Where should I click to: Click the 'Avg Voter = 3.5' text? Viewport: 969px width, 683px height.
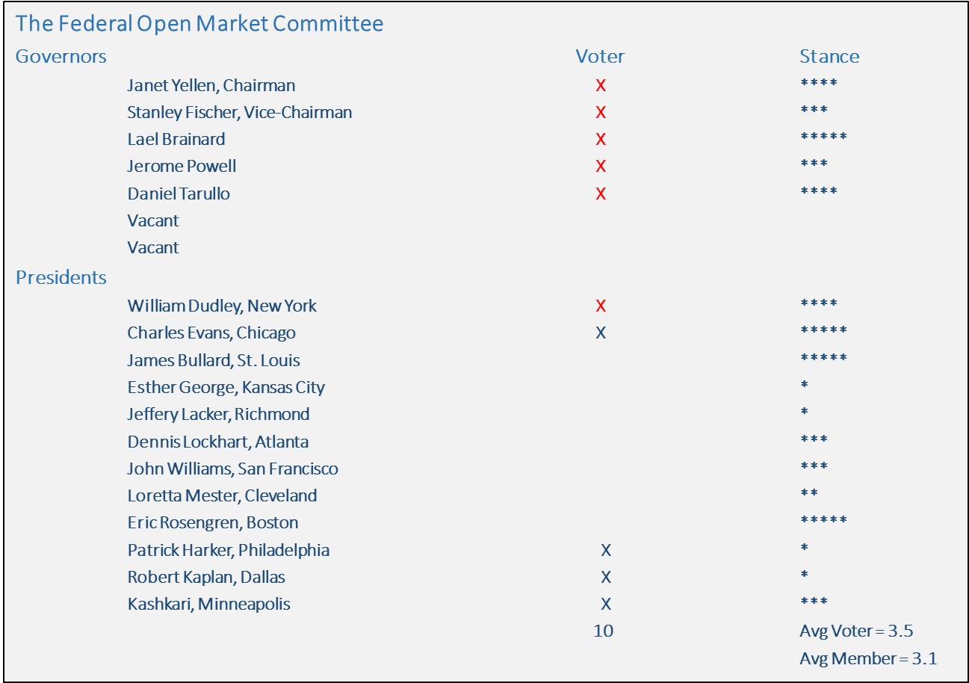coord(856,631)
